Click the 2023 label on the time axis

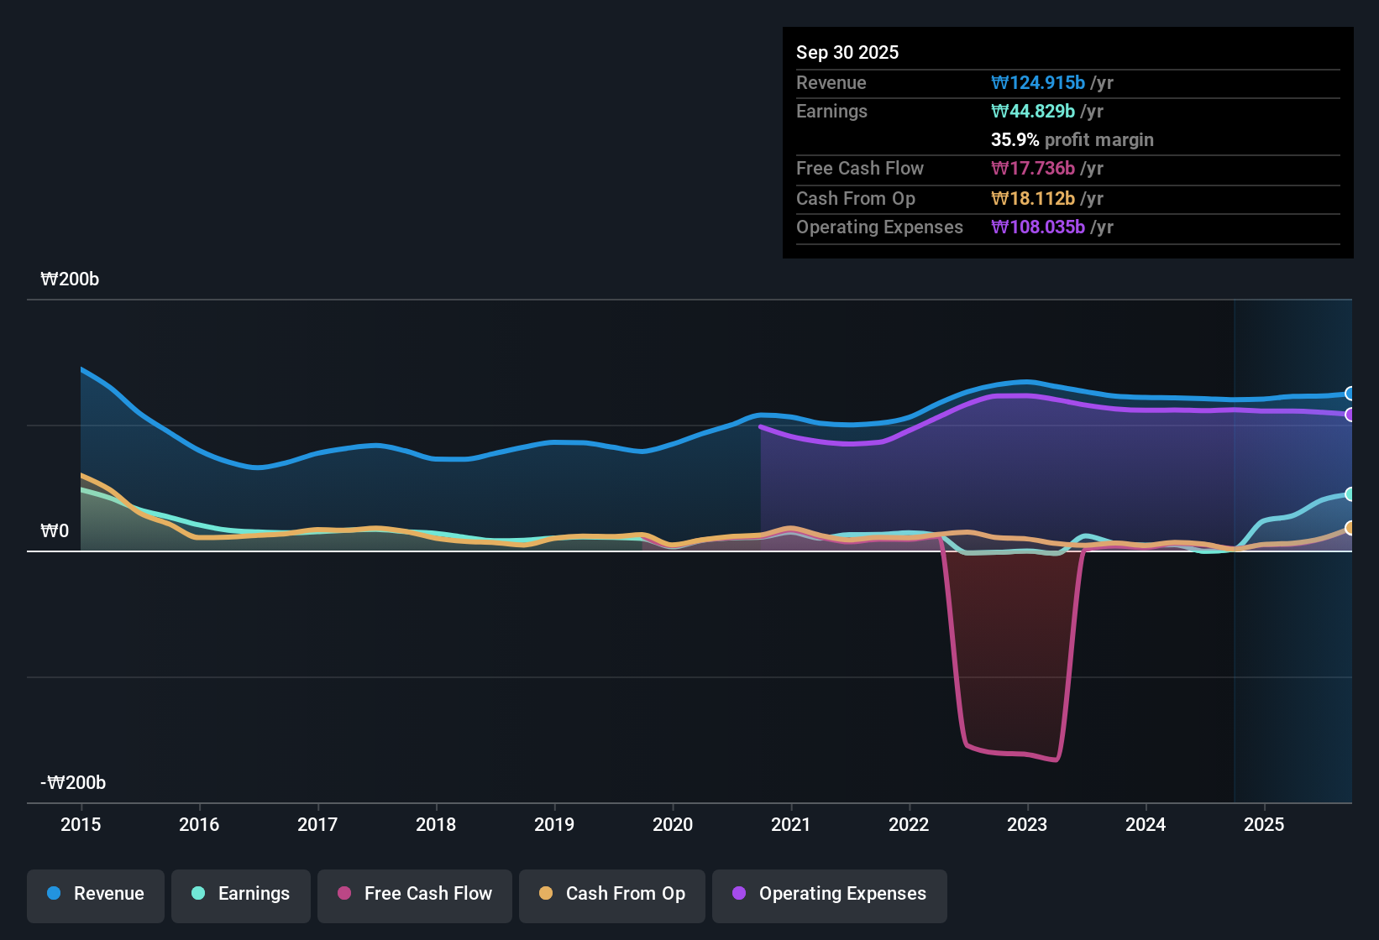[1027, 825]
